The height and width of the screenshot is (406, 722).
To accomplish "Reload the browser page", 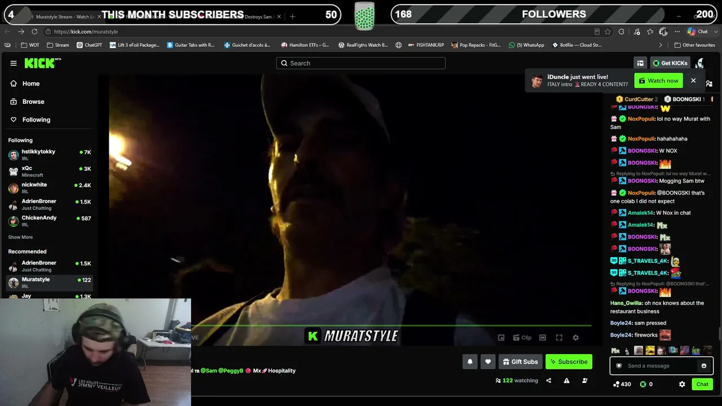I will point(34,32).
